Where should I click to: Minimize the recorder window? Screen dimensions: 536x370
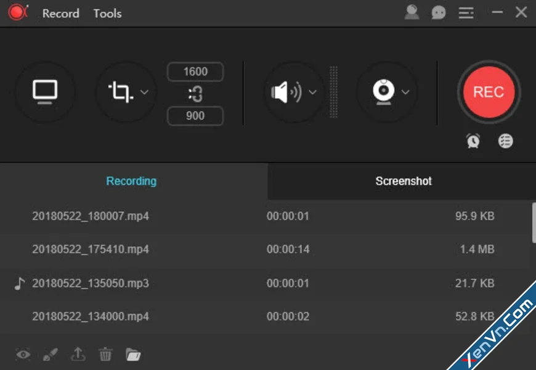pyautogui.click(x=497, y=12)
